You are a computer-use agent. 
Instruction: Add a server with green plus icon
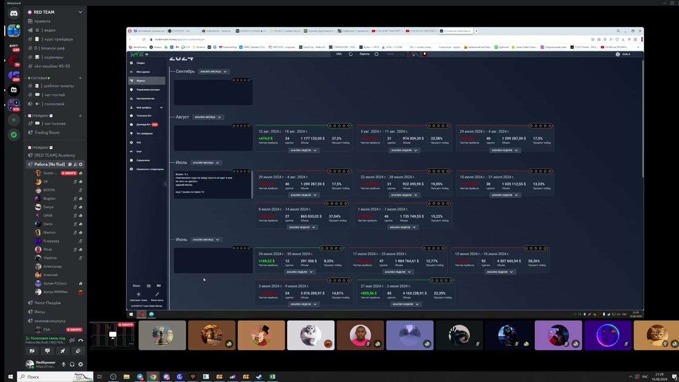(x=14, y=120)
